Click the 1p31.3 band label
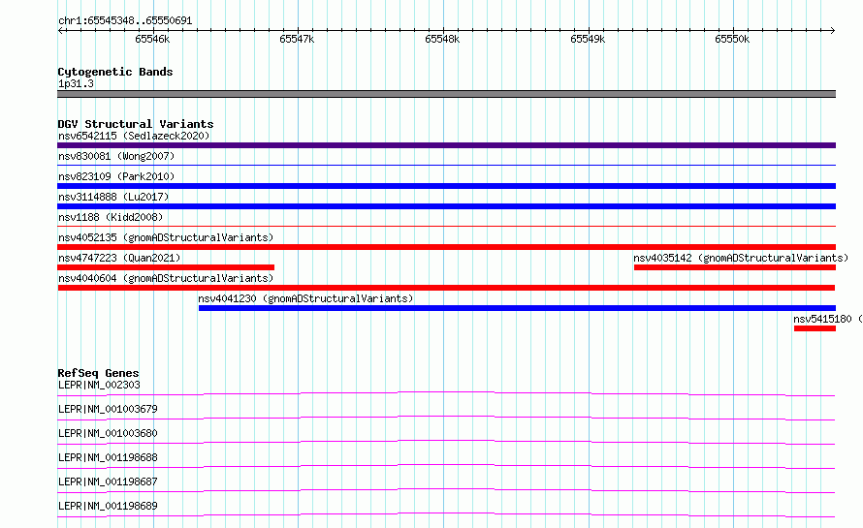Image resolution: width=863 pixels, height=528 pixels. point(76,83)
